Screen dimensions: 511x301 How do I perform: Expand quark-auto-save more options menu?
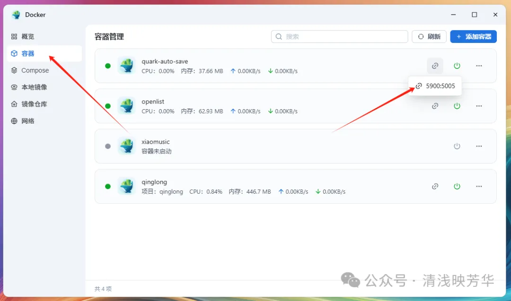click(x=479, y=66)
